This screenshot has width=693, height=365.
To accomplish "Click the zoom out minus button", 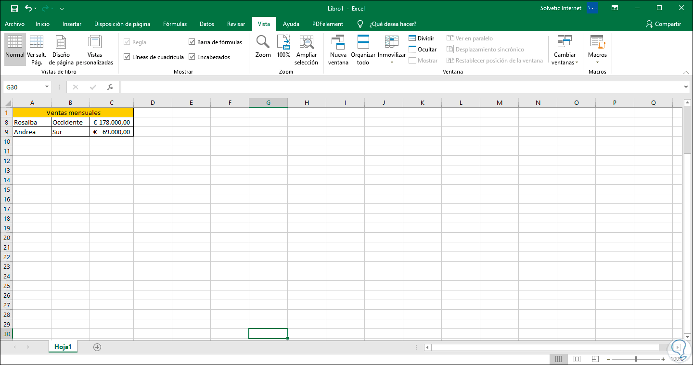I will (608, 359).
